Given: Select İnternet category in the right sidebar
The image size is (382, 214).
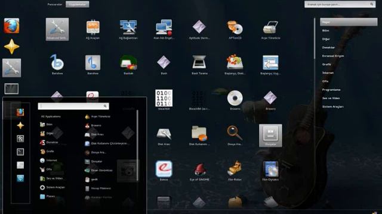Looking at the screenshot, I should point(328,73).
